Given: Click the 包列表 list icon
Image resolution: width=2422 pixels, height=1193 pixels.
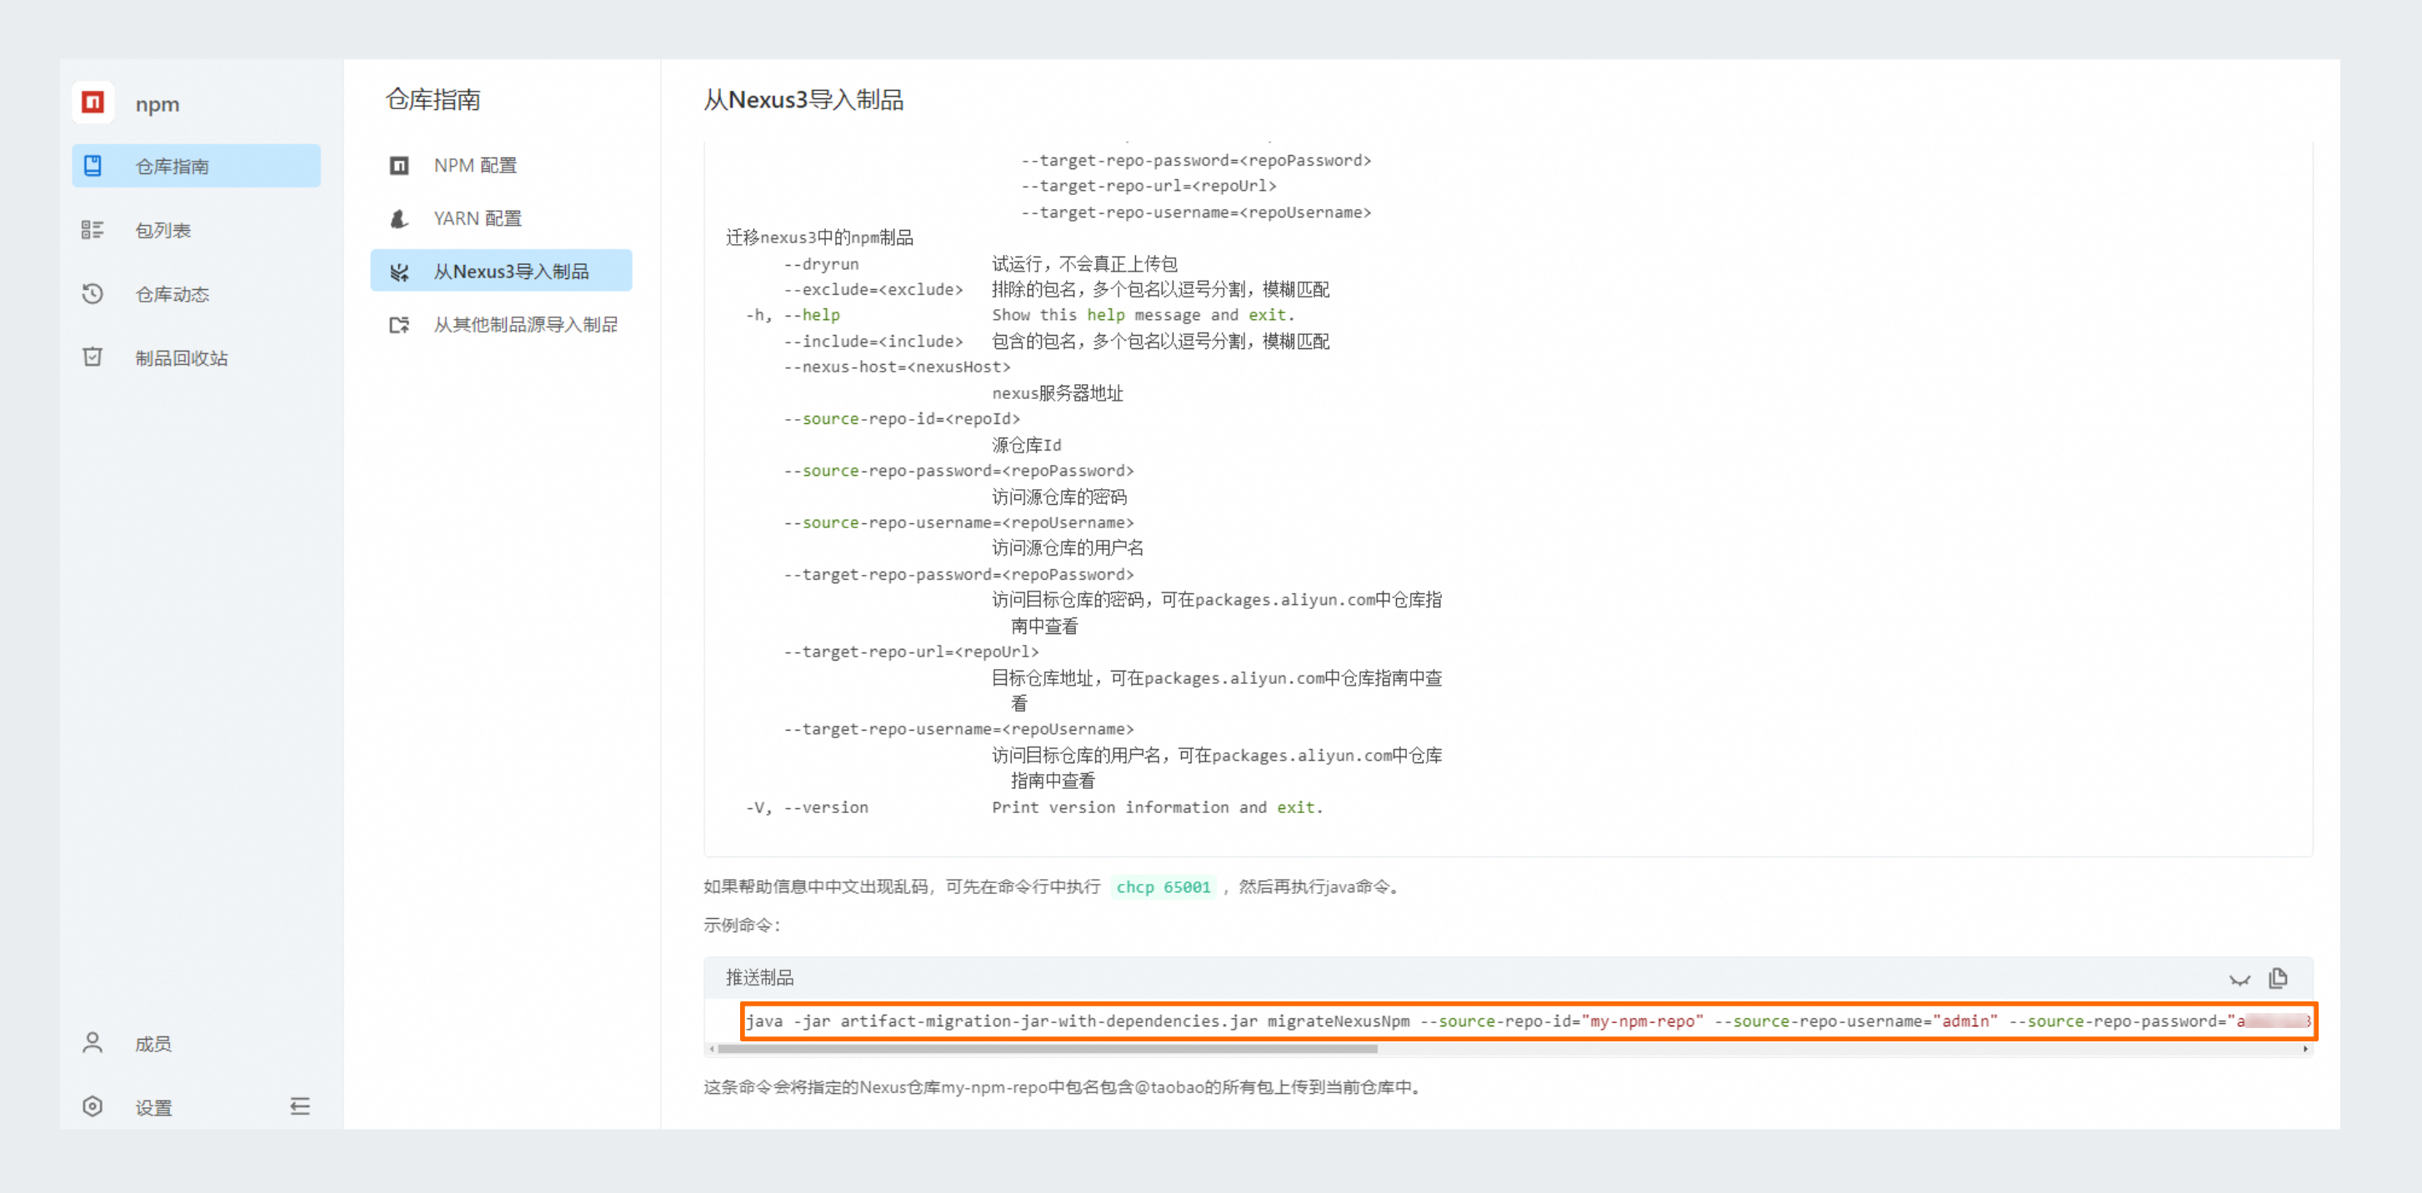Looking at the screenshot, I should (93, 229).
